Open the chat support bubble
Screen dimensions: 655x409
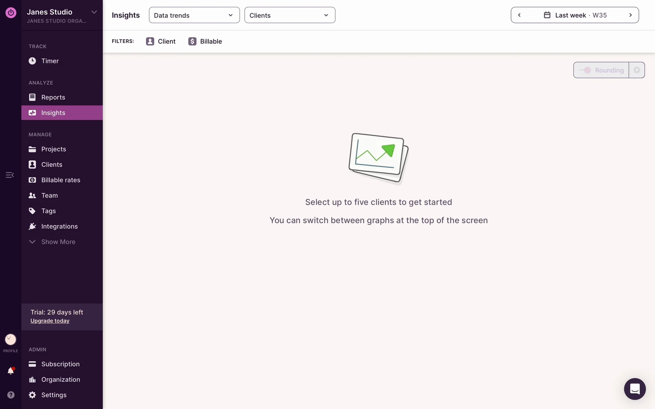(635, 389)
